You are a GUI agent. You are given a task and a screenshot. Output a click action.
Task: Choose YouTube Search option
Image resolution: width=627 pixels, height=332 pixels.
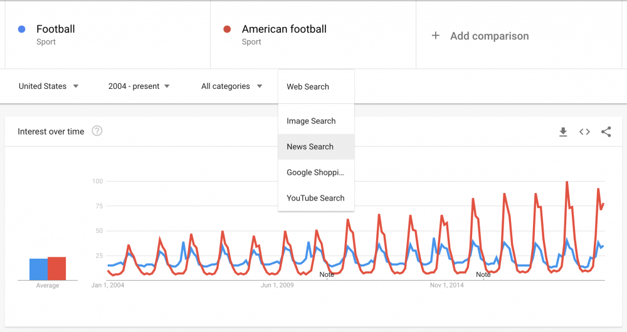click(315, 198)
